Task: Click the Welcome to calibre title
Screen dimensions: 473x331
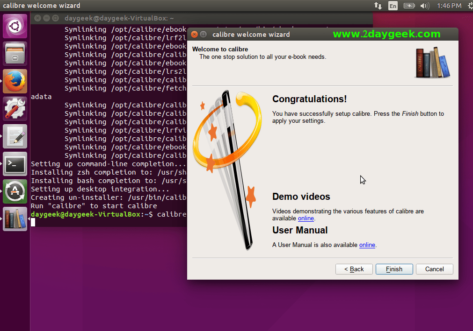Action: pyautogui.click(x=220, y=49)
